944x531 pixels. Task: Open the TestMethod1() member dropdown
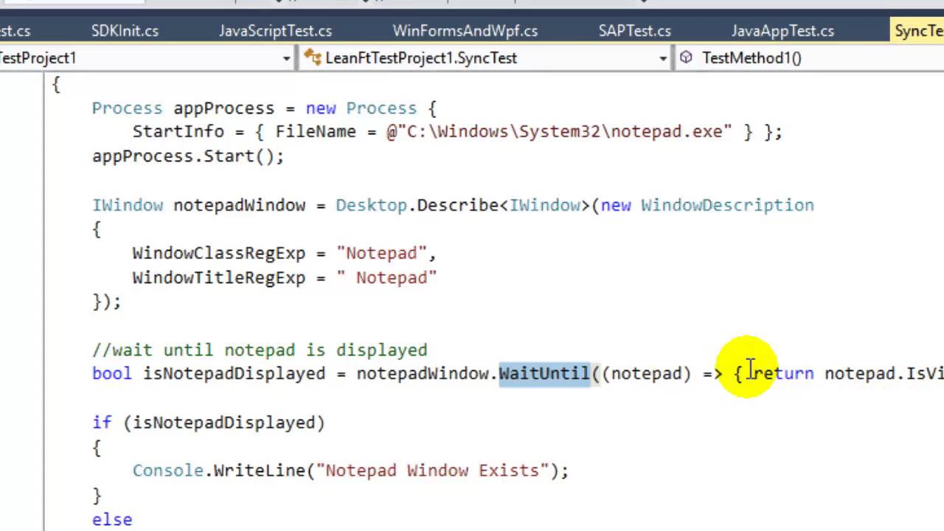point(809,58)
